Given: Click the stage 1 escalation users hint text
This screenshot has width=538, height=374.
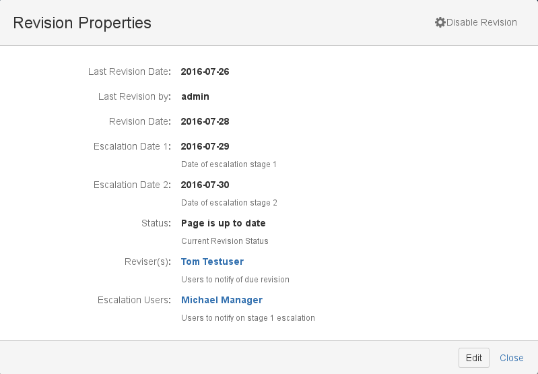Looking at the screenshot, I should 248,318.
